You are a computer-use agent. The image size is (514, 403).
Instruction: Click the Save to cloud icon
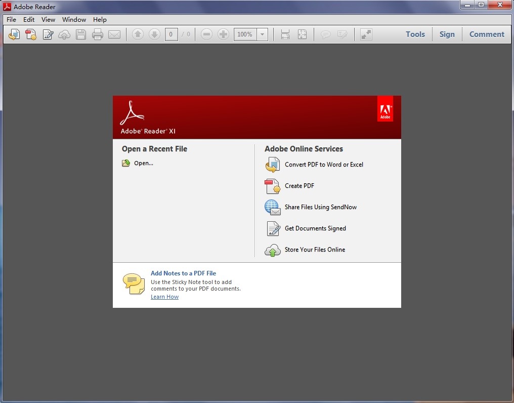pyautogui.click(x=64, y=34)
